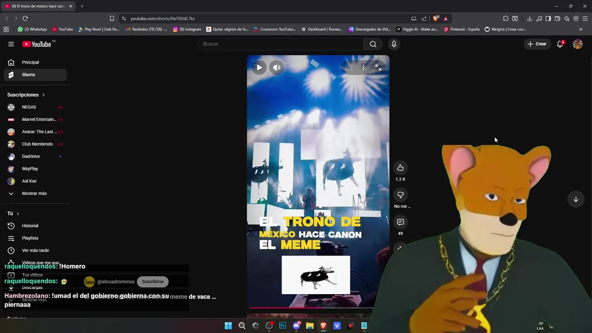
Task: Open IkkyPlay channel
Action: tap(35, 169)
